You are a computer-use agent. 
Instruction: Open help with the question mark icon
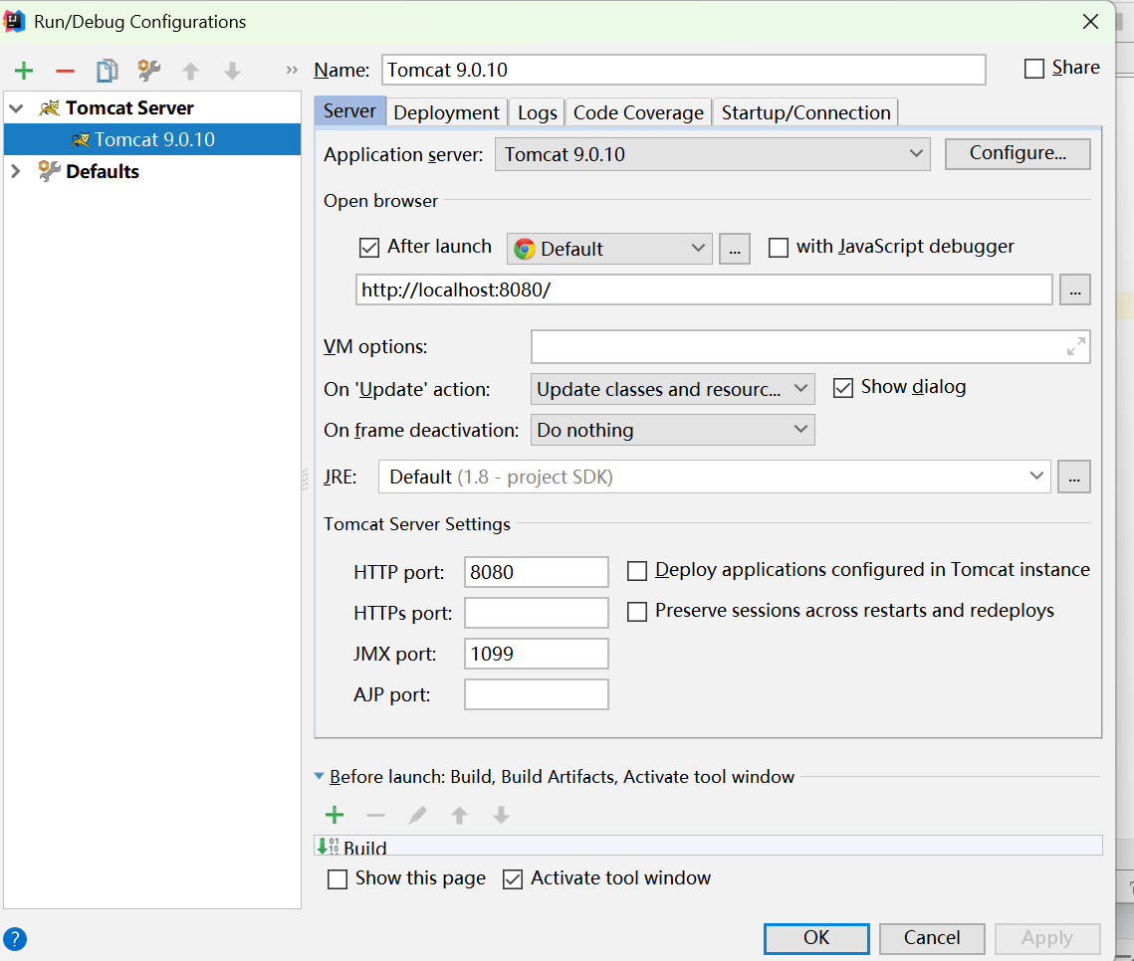click(x=15, y=938)
